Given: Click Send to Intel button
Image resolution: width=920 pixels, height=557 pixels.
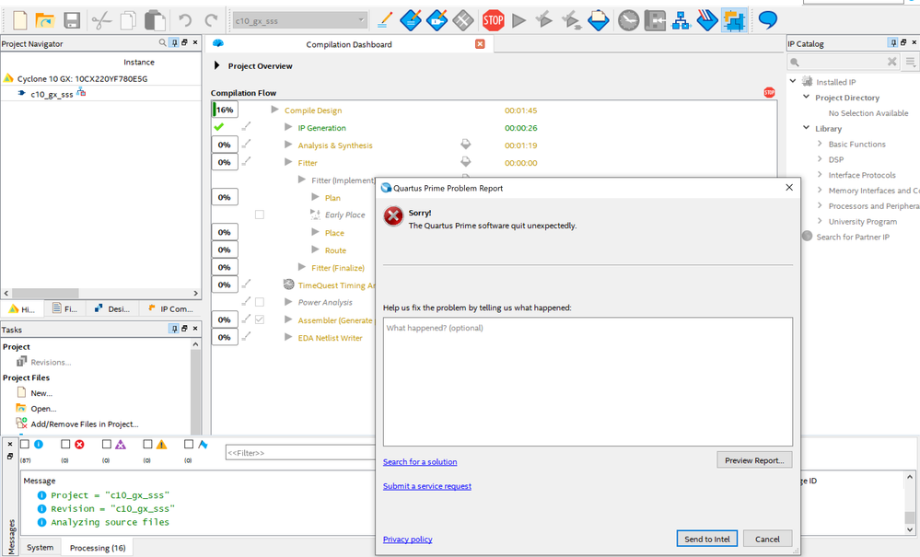Looking at the screenshot, I should pos(707,539).
